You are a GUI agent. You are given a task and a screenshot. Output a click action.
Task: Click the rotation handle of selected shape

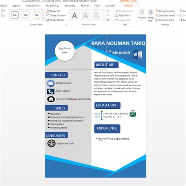tap(110, 51)
